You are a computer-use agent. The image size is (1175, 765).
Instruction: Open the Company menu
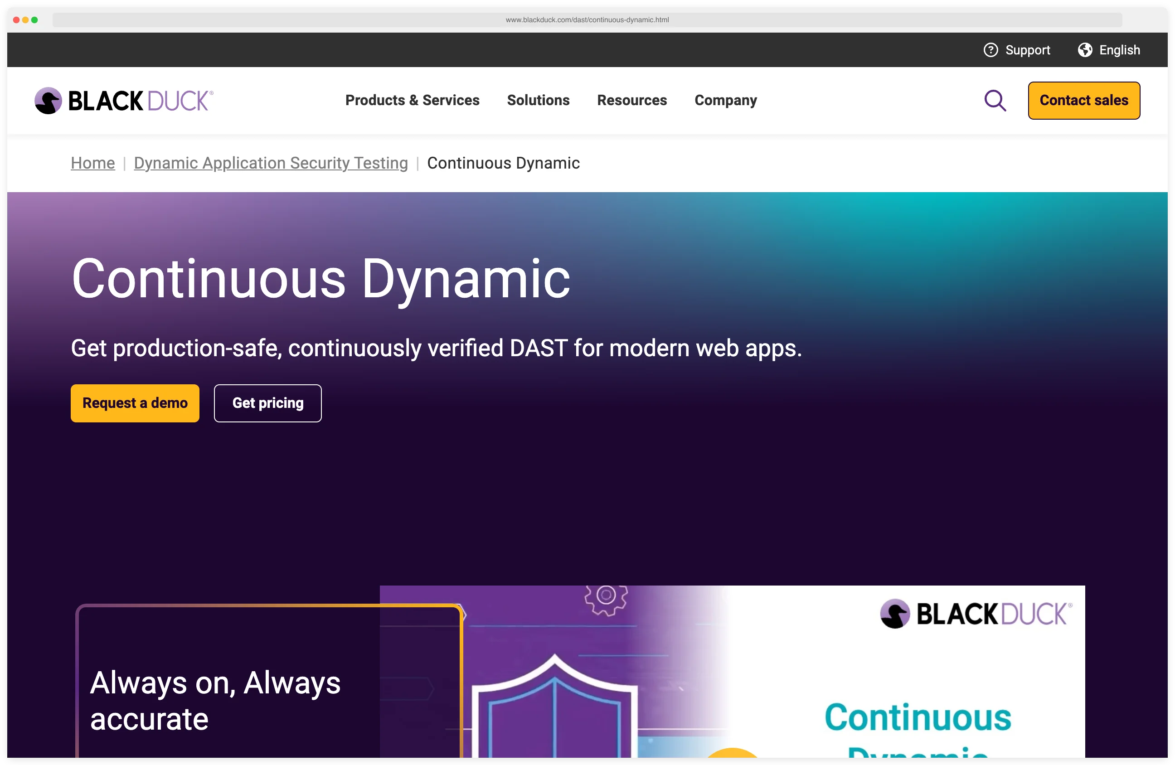tap(725, 100)
